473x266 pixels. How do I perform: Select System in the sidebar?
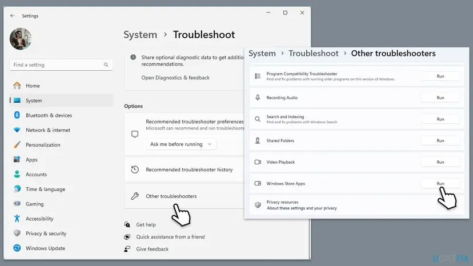coord(62,100)
